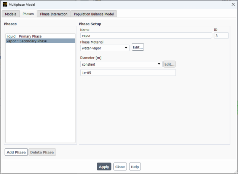
Task: Focus the diameter value field 1e-05
Action: [128, 72]
